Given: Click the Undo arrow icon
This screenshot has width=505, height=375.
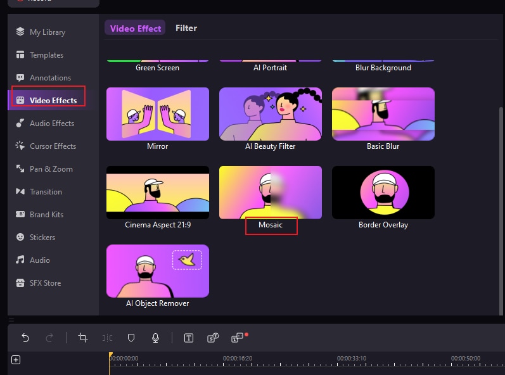Looking at the screenshot, I should tap(25, 338).
